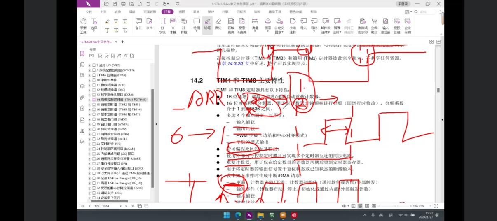Expand the 7 通用 I/O (GPIO) bookmark
The height and width of the screenshot is (221, 497).
[x=89, y=65]
